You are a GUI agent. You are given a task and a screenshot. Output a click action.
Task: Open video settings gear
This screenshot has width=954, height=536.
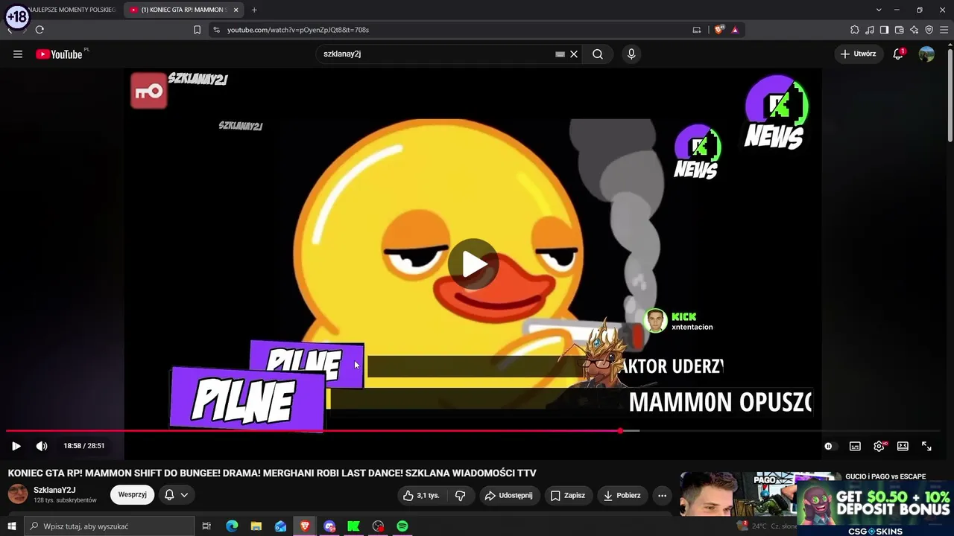879,446
